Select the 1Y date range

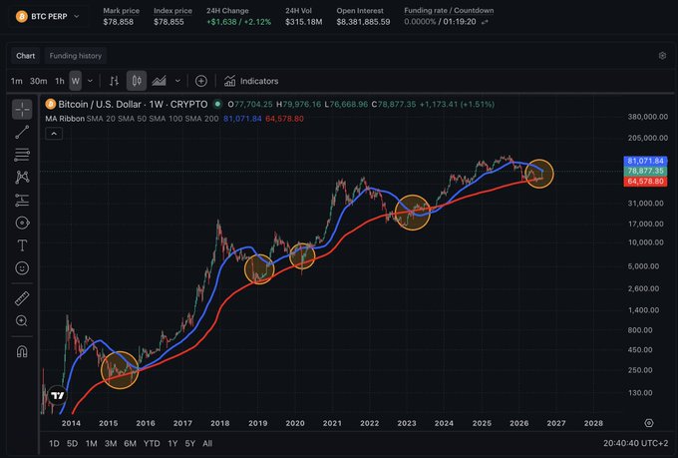[x=172, y=443]
